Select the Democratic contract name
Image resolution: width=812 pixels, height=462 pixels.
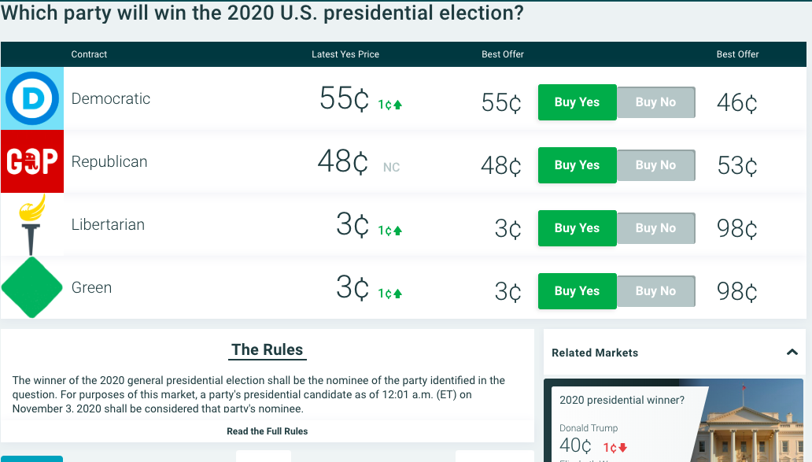[x=111, y=98]
